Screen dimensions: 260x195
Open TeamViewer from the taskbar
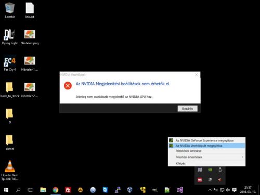105,190
